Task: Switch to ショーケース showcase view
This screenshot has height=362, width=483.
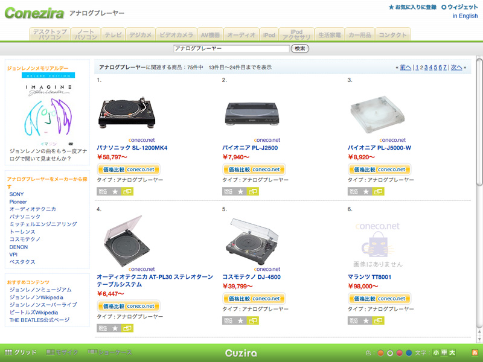Action: (x=110, y=352)
